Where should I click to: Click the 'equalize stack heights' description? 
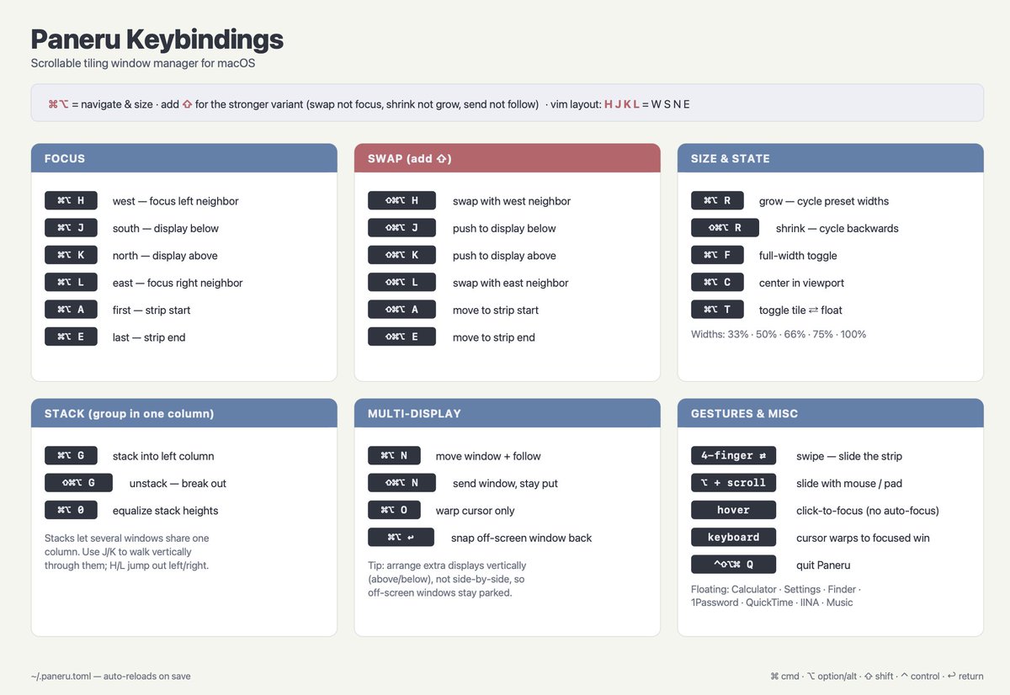click(166, 511)
